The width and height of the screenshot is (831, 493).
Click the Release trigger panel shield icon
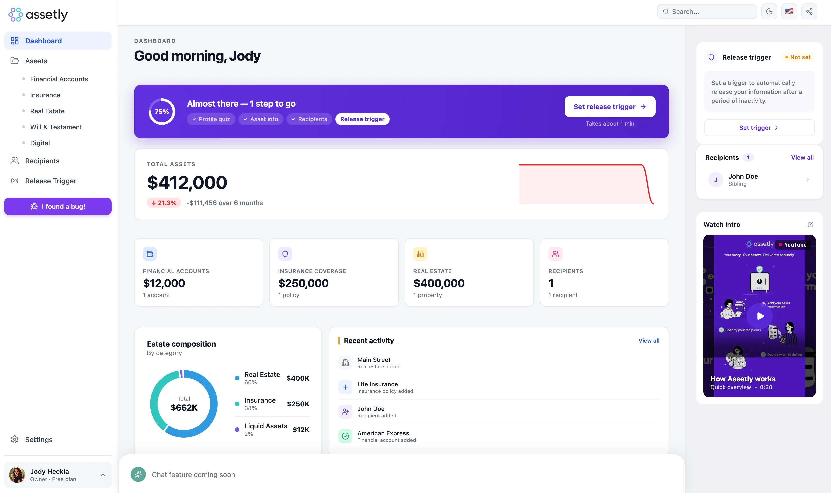click(x=711, y=57)
